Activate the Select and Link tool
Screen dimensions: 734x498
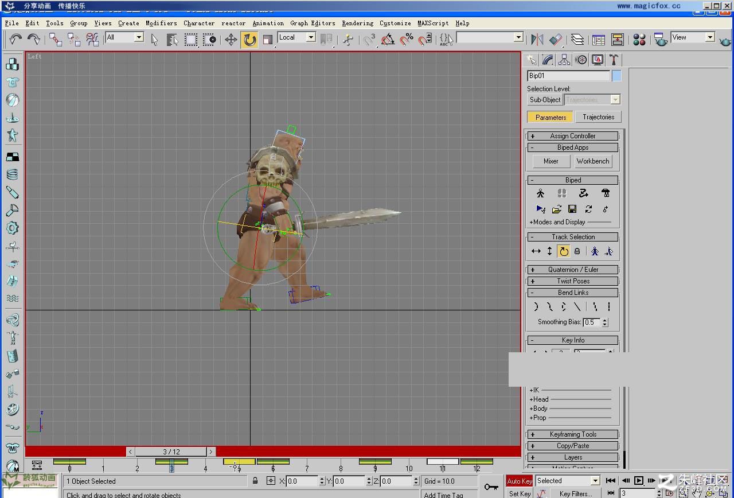point(55,39)
